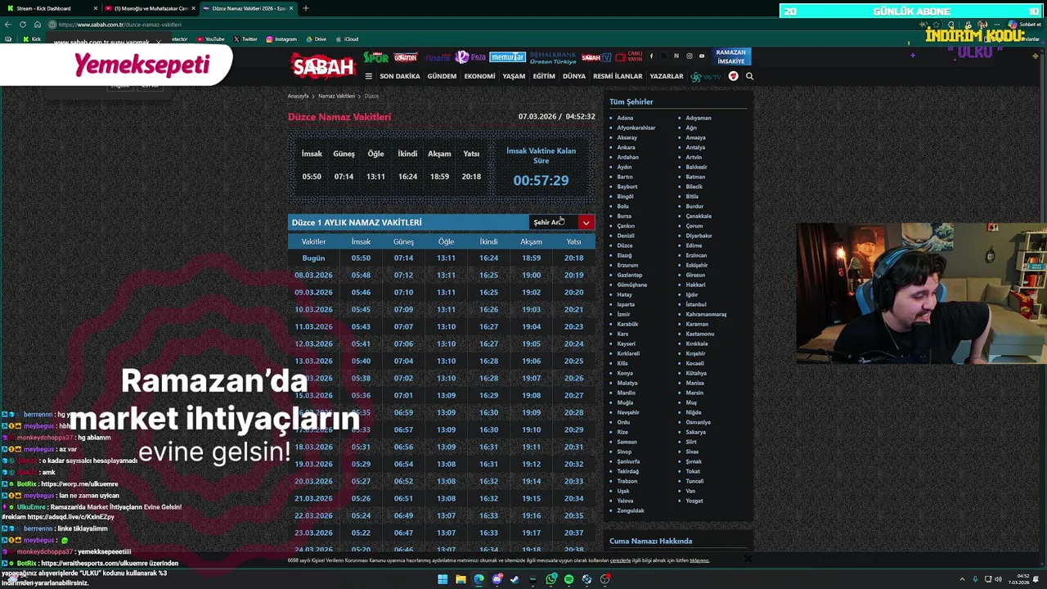1047x589 pixels.
Task: Open Twitter bookmark in bookmarks bar
Action: pyautogui.click(x=245, y=39)
